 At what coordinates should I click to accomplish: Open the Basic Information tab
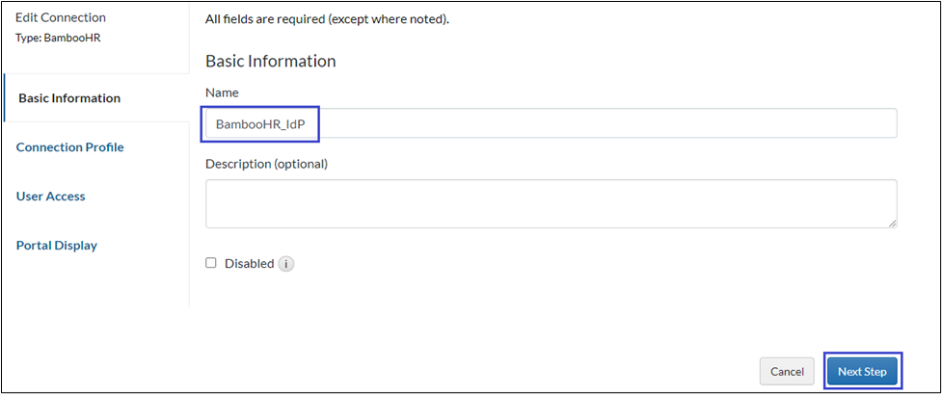point(69,98)
